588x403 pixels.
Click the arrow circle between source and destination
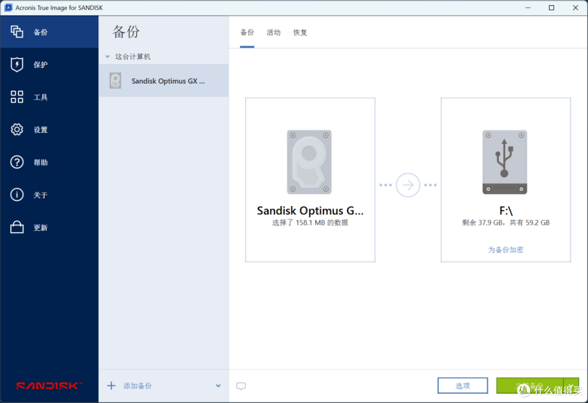point(408,185)
